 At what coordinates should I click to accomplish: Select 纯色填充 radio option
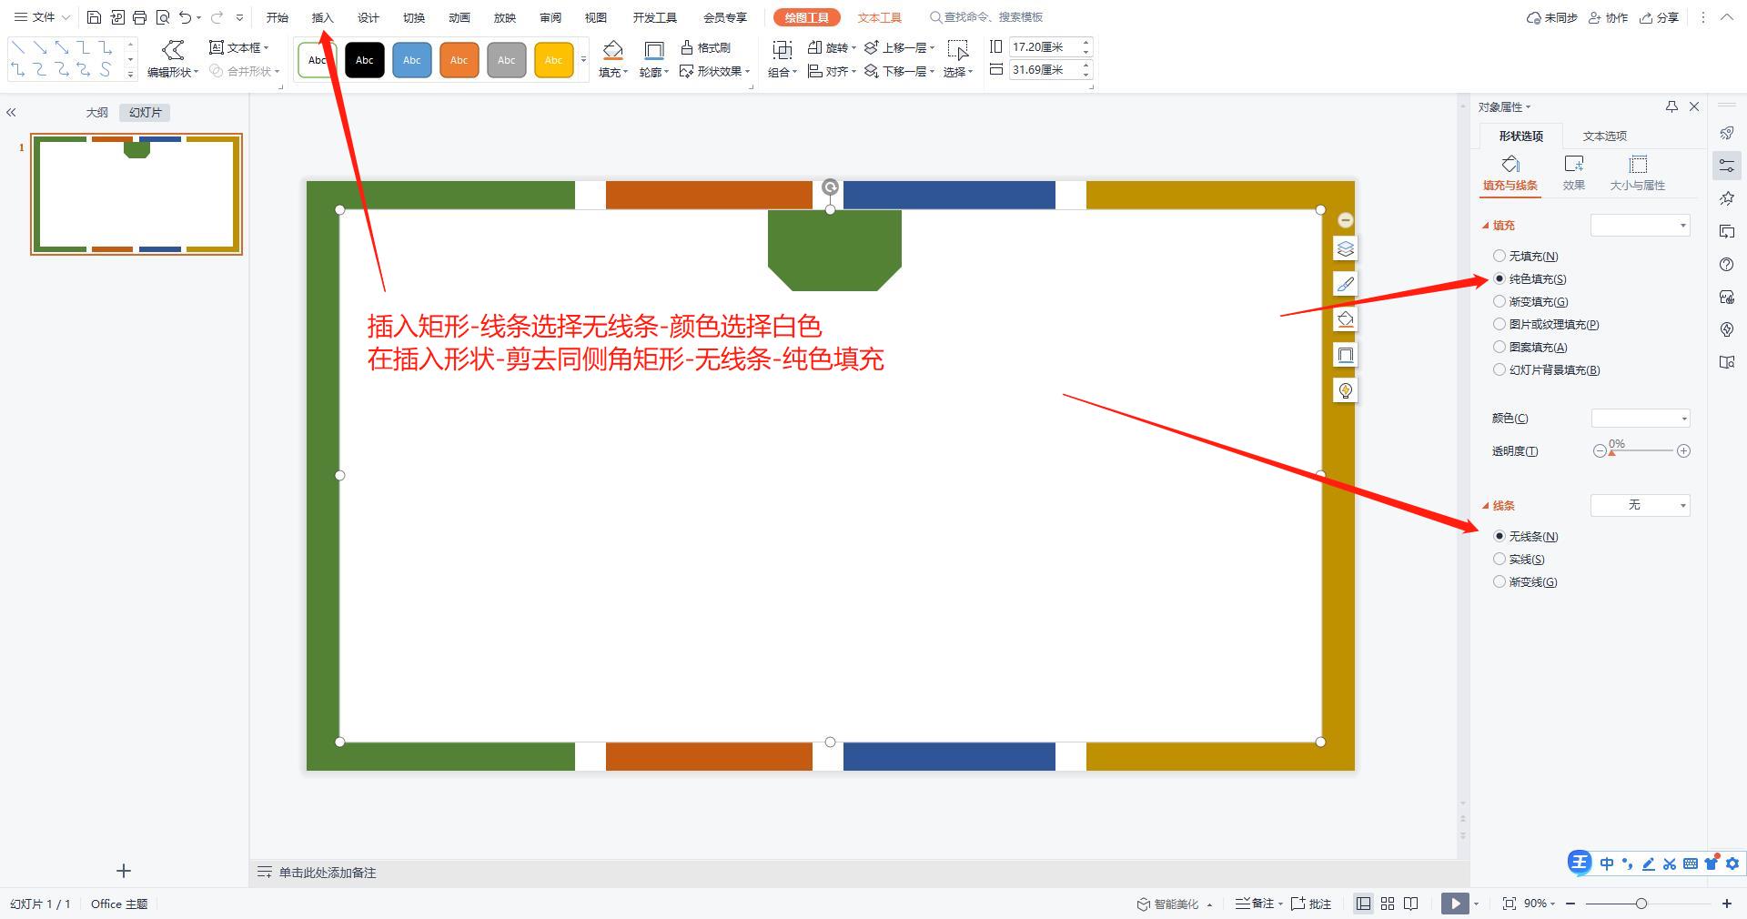click(x=1500, y=278)
